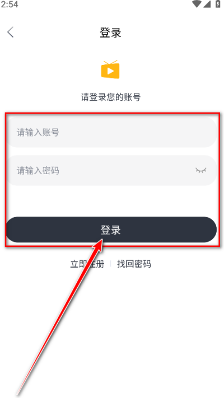
Task: Focus the 请输入密码 password field
Action: [111, 170]
